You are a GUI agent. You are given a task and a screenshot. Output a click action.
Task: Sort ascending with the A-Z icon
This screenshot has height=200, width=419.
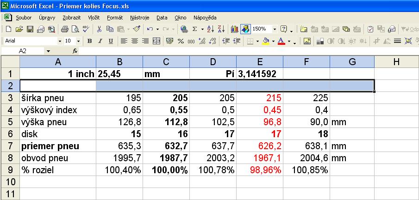coord(210,29)
